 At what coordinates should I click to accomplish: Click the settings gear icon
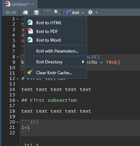[90, 12]
